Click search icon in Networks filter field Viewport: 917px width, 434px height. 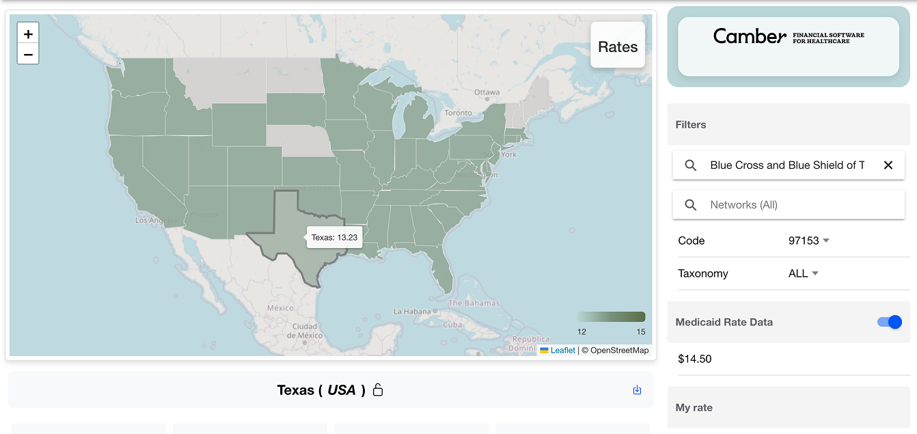690,204
